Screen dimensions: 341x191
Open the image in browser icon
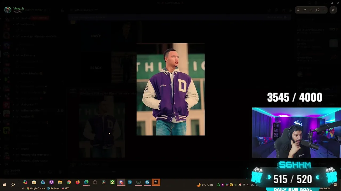pyautogui.click(x=318, y=10)
